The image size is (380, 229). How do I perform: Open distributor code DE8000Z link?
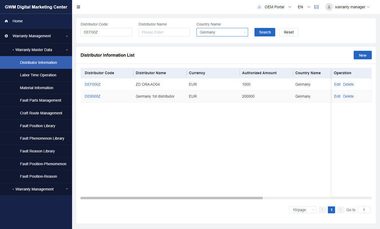pos(93,96)
